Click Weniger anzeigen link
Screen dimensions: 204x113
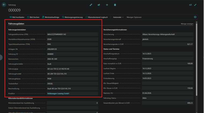coord(187,24)
